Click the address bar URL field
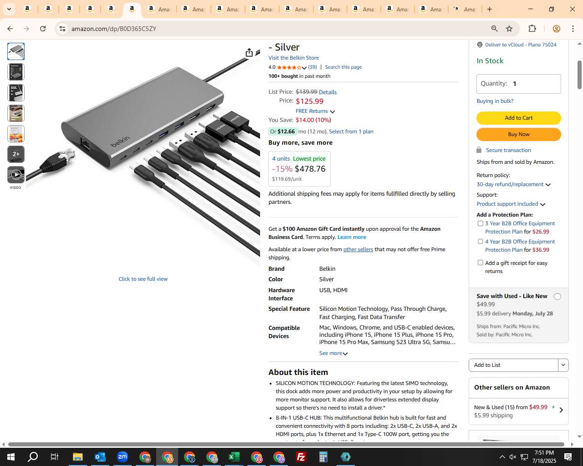 tap(273, 29)
